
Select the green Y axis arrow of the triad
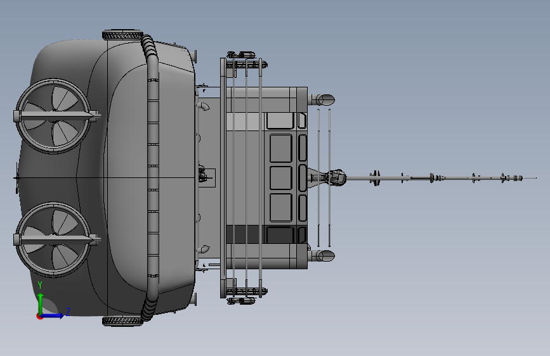tap(41, 304)
